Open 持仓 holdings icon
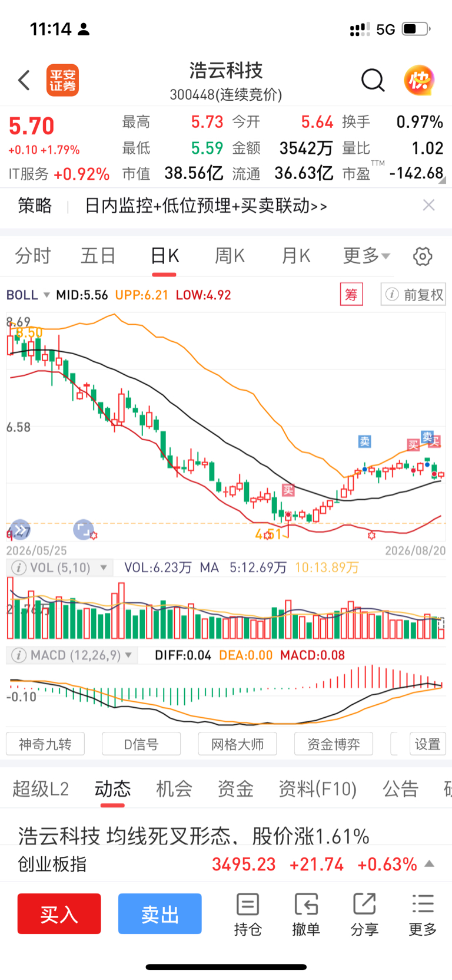The width and height of the screenshot is (452, 980). (x=248, y=915)
